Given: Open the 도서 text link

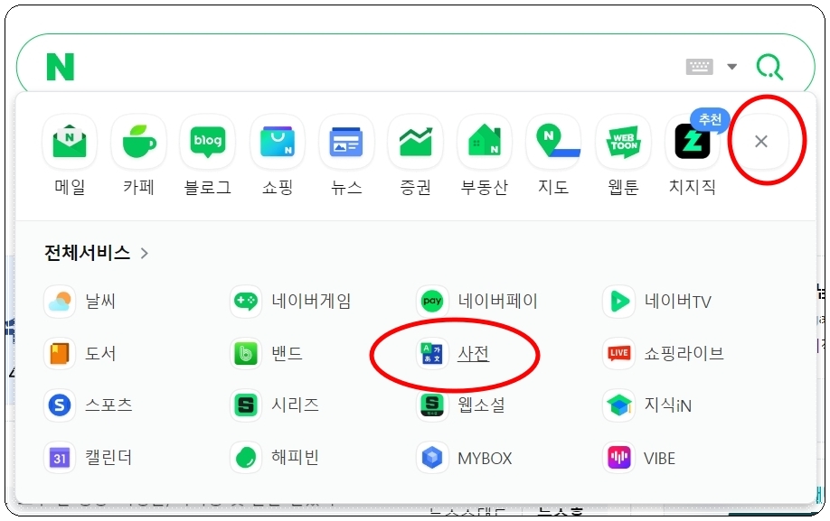Looking at the screenshot, I should [100, 353].
